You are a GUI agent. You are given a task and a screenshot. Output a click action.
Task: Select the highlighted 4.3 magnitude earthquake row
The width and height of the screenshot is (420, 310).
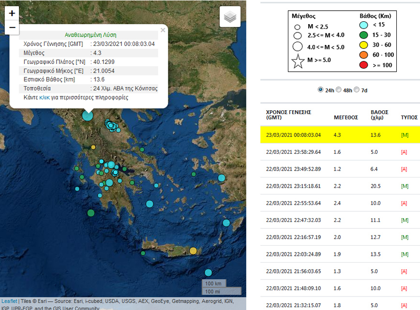(x=339, y=135)
